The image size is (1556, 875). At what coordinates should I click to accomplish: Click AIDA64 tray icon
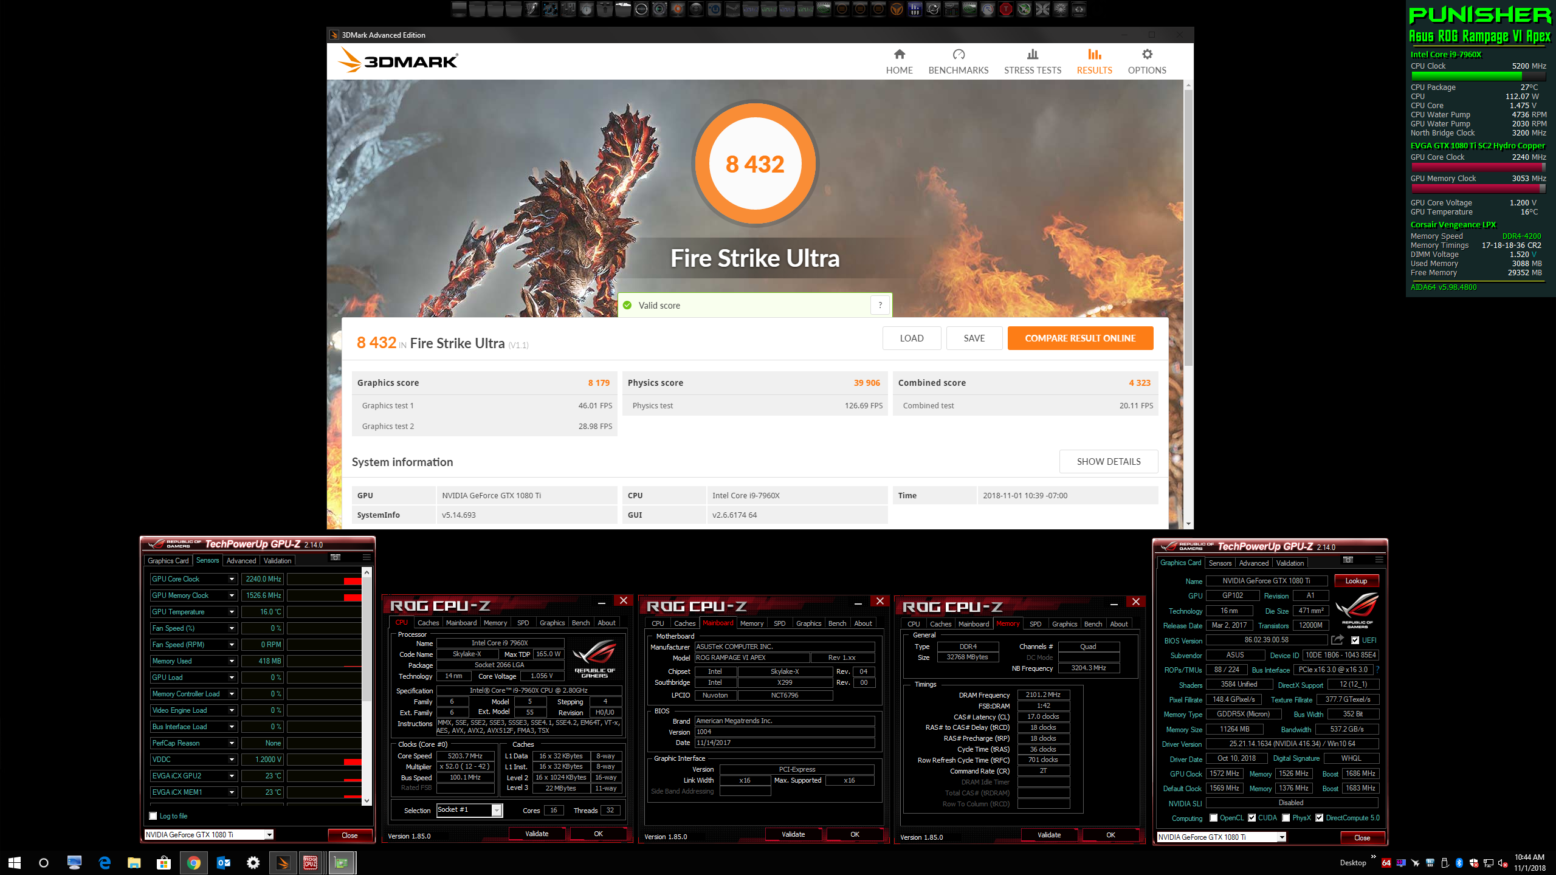pyautogui.click(x=1386, y=863)
